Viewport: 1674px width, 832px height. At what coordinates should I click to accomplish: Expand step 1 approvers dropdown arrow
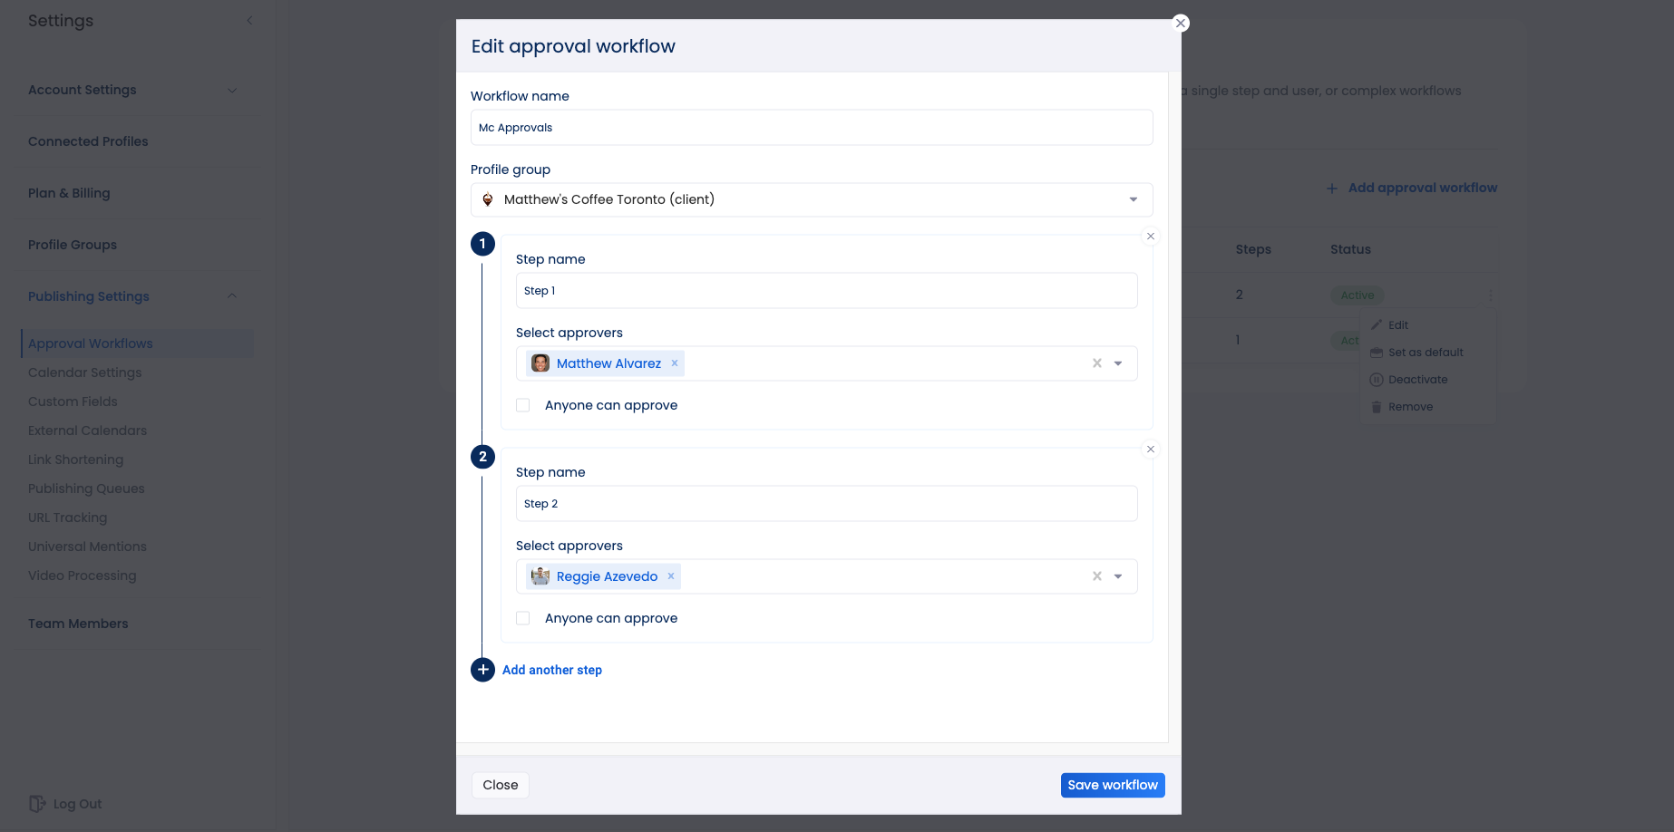(1118, 363)
